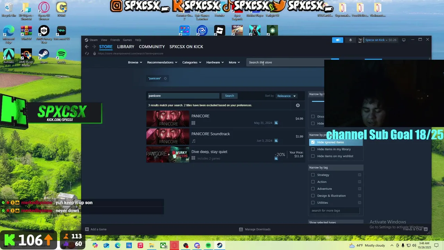The width and height of the screenshot is (444, 250).
Task: Open File Explorer from taskbar
Action: pos(152,245)
